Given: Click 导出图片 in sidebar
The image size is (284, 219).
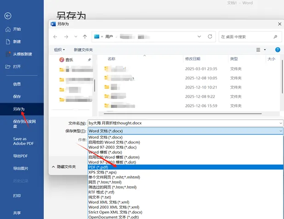Looking at the screenshot, I should (21, 168).
